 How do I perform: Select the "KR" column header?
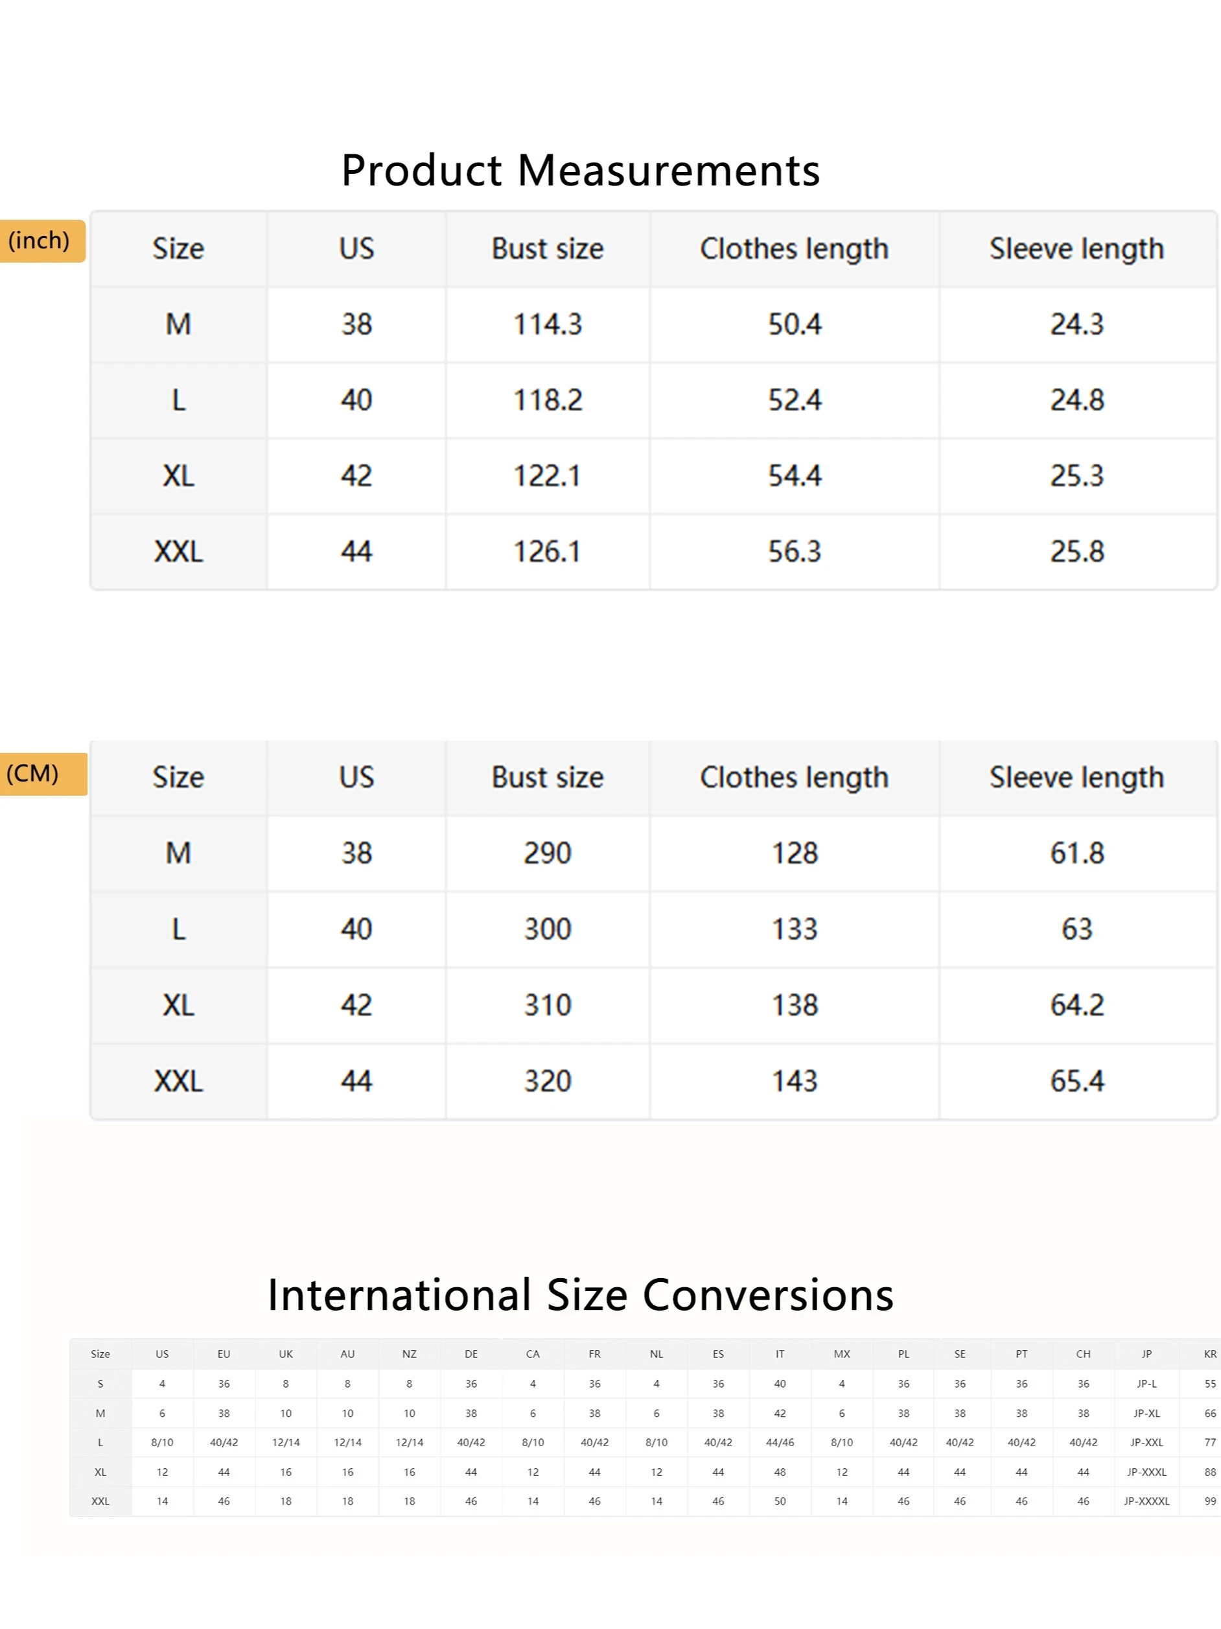(x=1209, y=1353)
